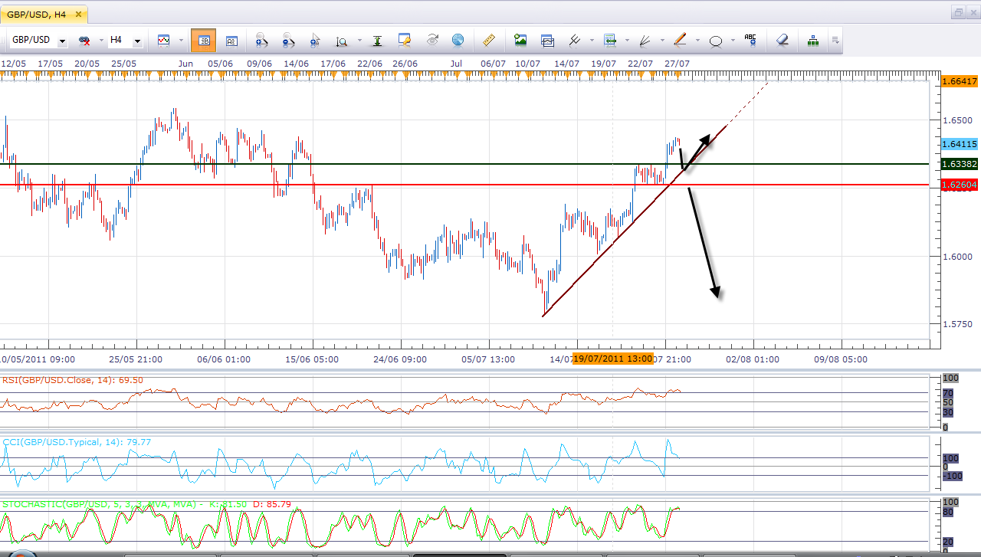This screenshot has width=981, height=557.
Task: Click the blue radar globe icon
Action: tap(458, 40)
